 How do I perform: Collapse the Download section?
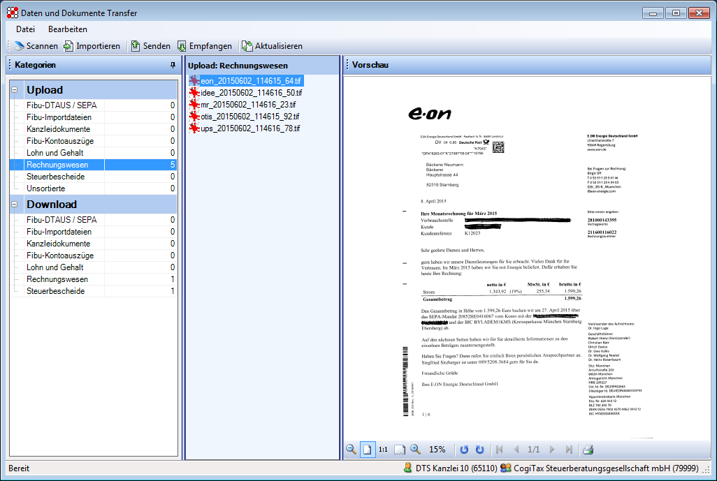(x=13, y=203)
